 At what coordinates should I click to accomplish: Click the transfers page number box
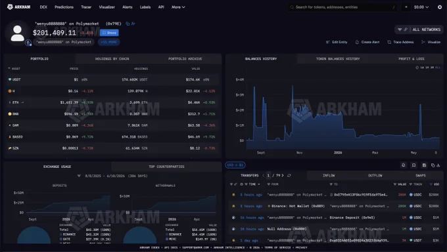pyautogui.click(x=268, y=175)
